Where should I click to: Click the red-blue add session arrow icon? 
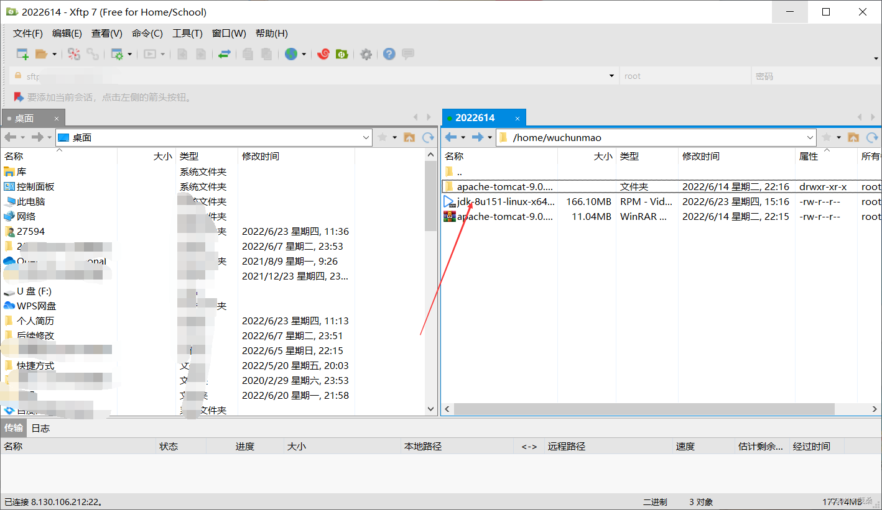(x=19, y=97)
